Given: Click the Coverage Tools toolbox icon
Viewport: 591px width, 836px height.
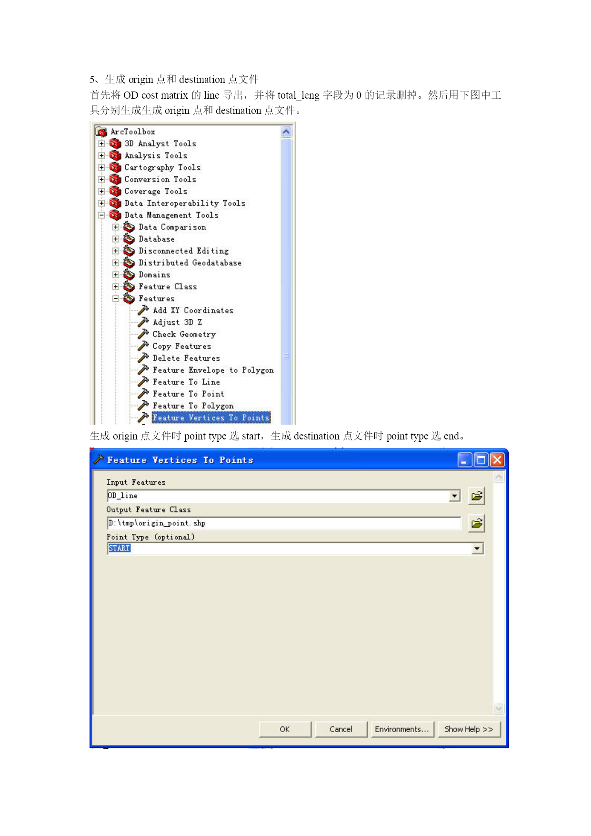Looking at the screenshot, I should tap(115, 191).
